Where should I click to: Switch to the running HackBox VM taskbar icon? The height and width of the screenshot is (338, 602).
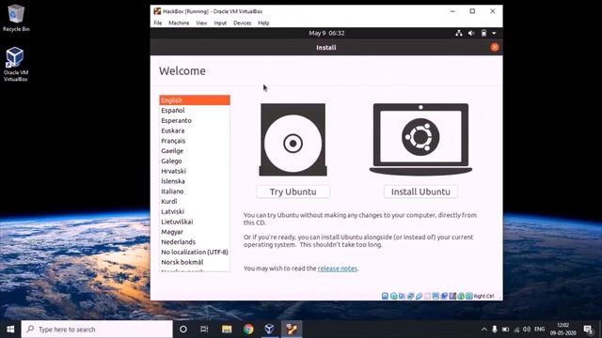(x=292, y=330)
